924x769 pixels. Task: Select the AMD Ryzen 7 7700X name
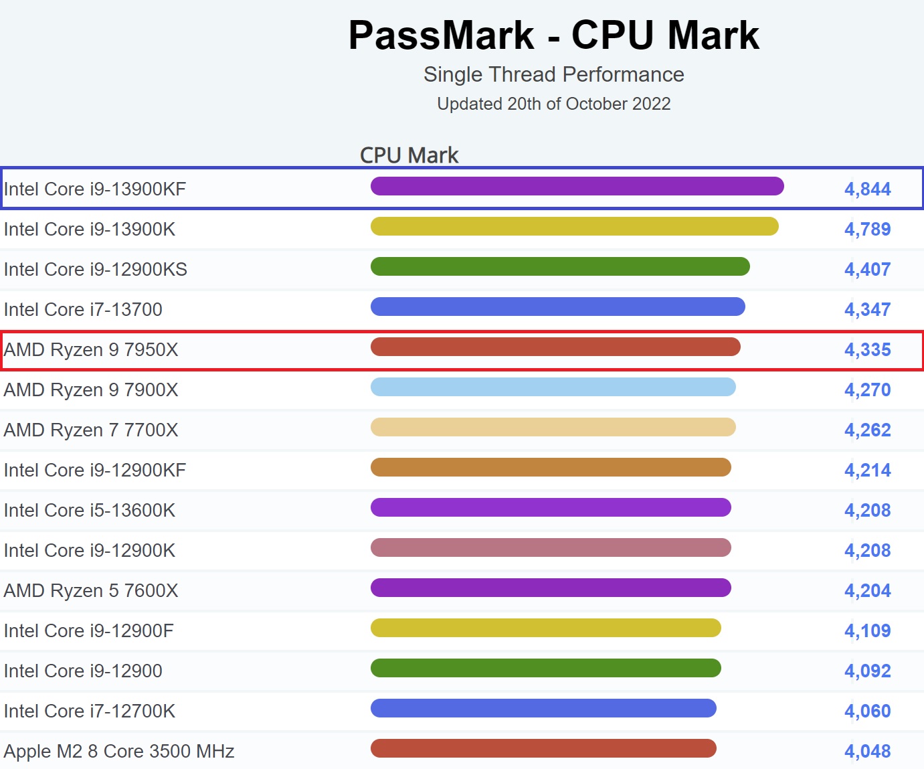pos(91,430)
